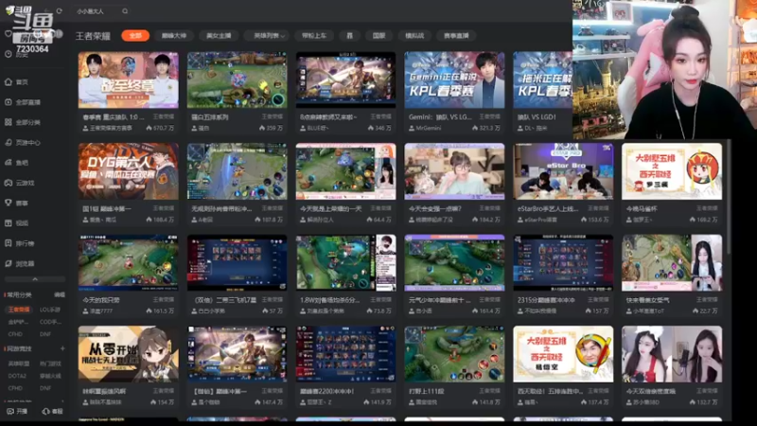Select the 模拟战 filter tab
The width and height of the screenshot is (757, 426).
point(414,36)
